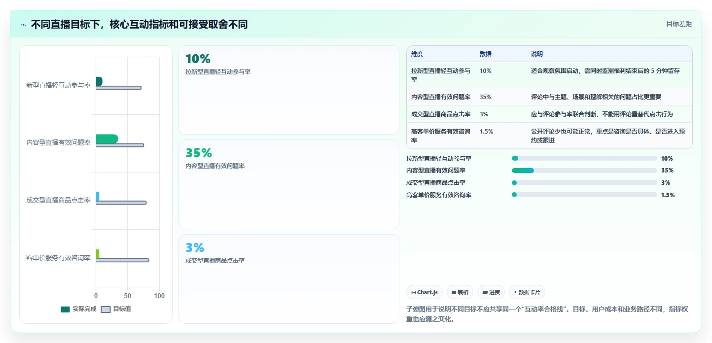Click the 35% value beside the progress bar
This screenshot has width=712, height=343.
667,171
